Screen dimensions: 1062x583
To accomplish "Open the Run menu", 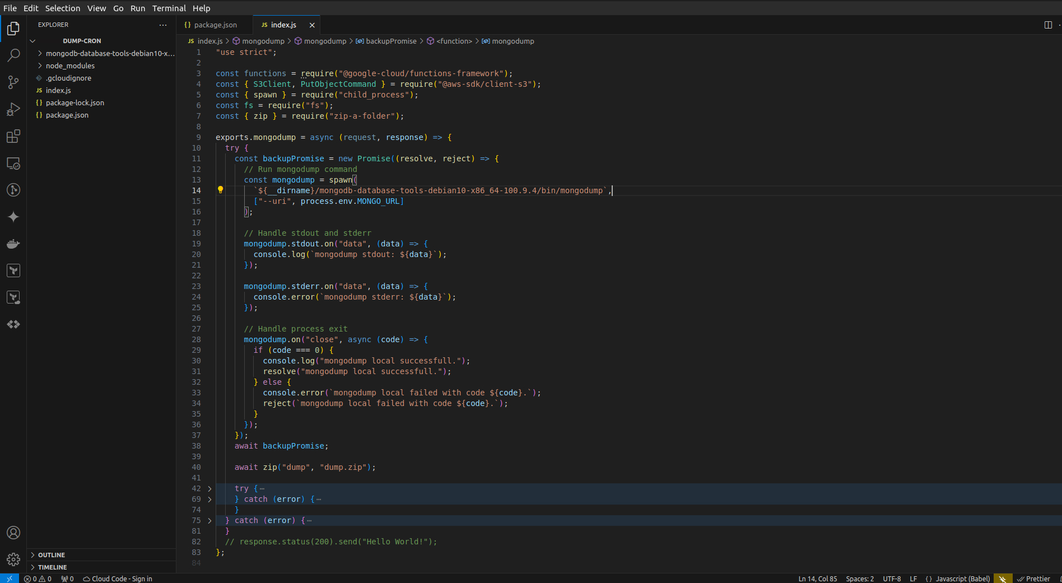I will 138,8.
